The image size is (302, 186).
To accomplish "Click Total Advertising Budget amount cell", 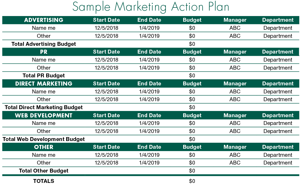I will 192,44.
